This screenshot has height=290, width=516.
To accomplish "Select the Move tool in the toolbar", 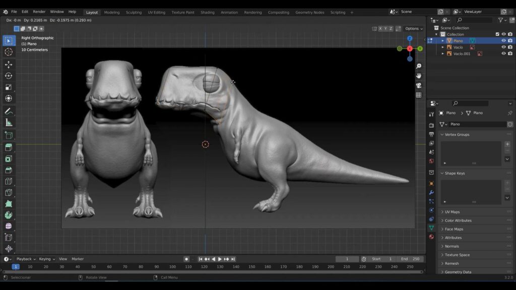I will 8,64.
